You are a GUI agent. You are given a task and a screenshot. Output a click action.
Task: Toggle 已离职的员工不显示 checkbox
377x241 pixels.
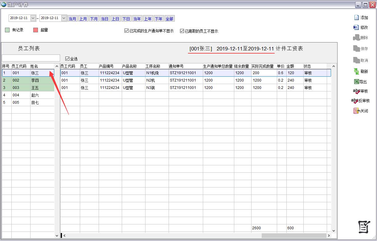coord(182,31)
